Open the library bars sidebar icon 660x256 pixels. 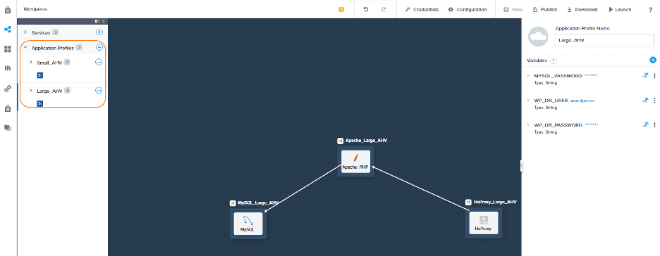point(8,68)
